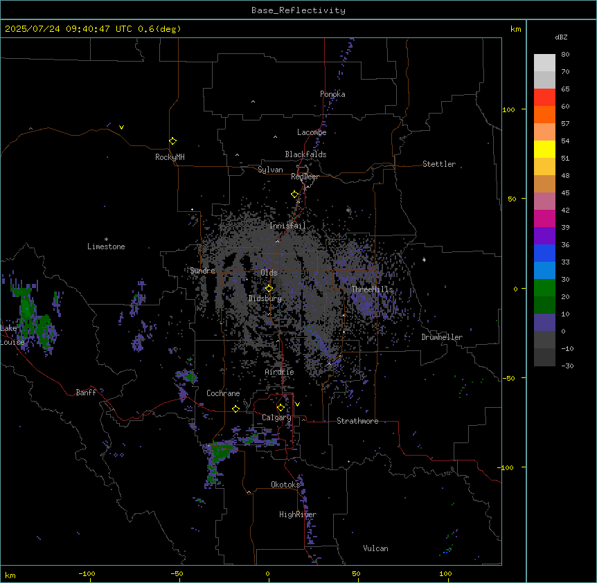
Task: Select the Stettler city label
Action: (439, 164)
